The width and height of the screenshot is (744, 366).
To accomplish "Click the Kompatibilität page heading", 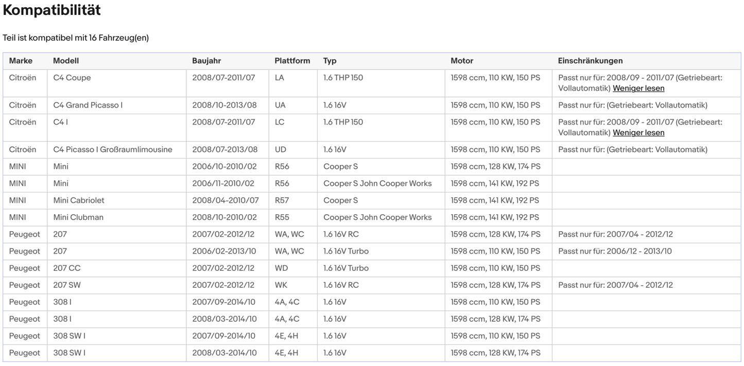I will click(x=51, y=10).
